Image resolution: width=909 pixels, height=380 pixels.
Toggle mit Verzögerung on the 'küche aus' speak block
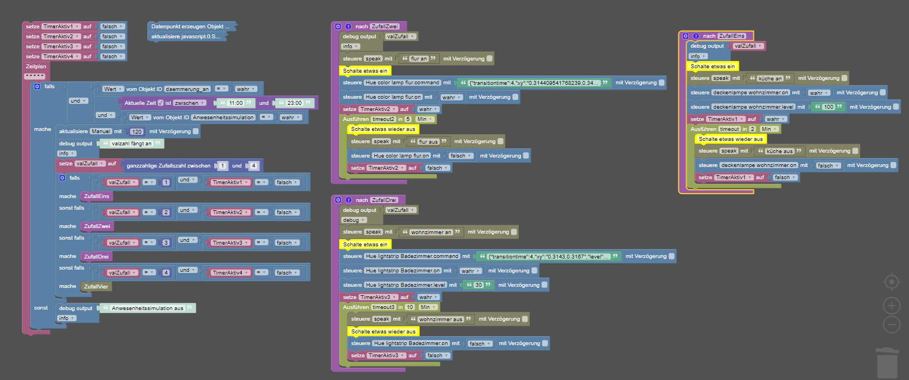click(855, 151)
